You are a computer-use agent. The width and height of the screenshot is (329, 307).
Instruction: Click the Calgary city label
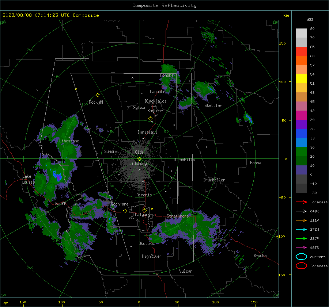point(143,215)
